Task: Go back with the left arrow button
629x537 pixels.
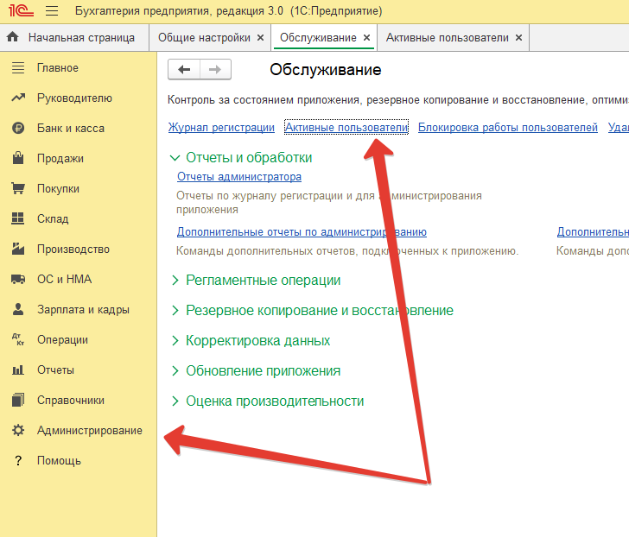Action: (184, 69)
